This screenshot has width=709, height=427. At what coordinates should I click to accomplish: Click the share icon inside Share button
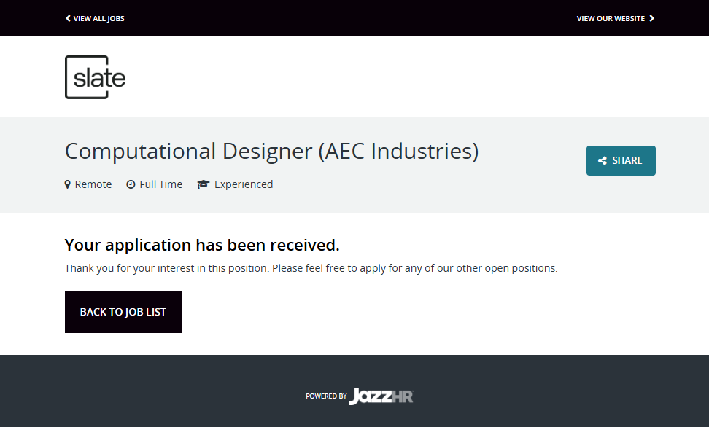pos(603,161)
